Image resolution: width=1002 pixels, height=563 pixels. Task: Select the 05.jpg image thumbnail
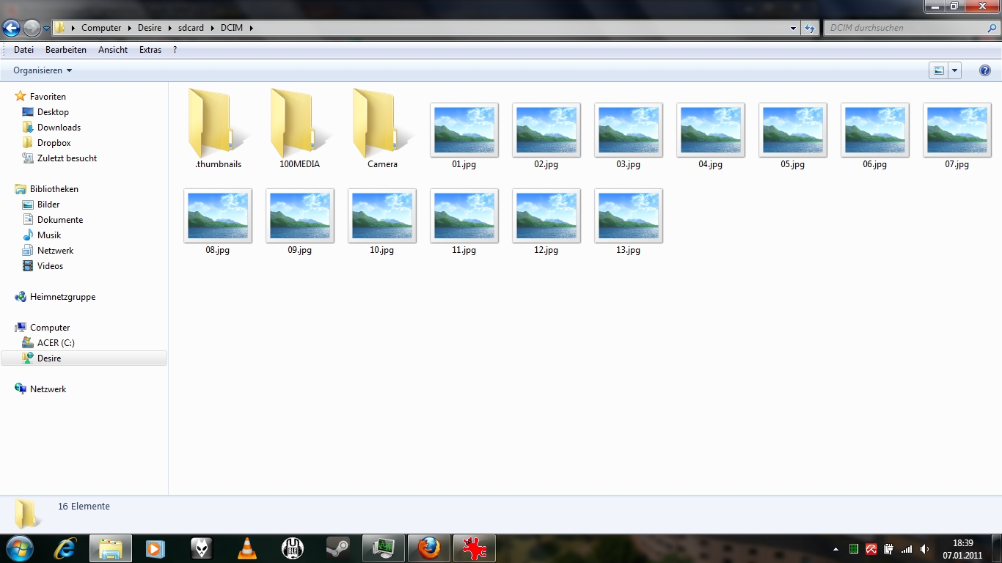(x=792, y=130)
